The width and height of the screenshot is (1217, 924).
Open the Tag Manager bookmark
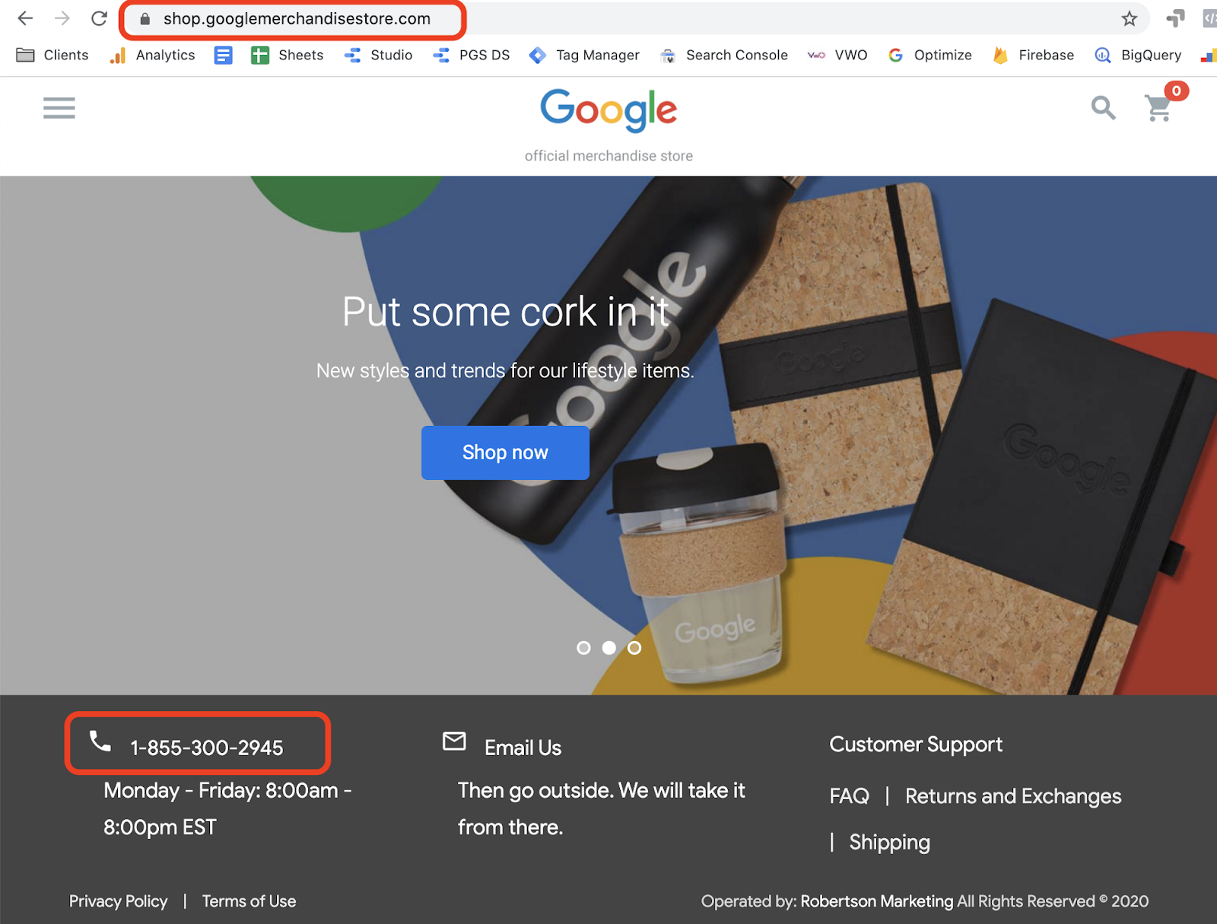[x=584, y=55]
